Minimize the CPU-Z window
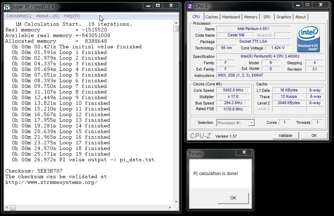Image resolution: width=334 pixels, height=216 pixels. coord(298,5)
